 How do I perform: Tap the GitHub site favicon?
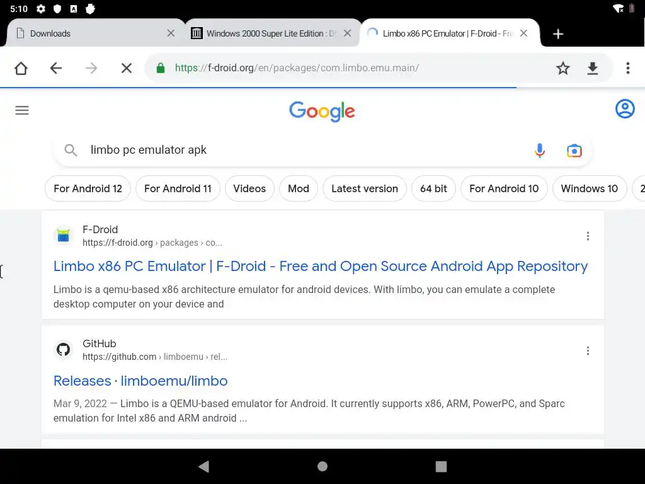(64, 350)
